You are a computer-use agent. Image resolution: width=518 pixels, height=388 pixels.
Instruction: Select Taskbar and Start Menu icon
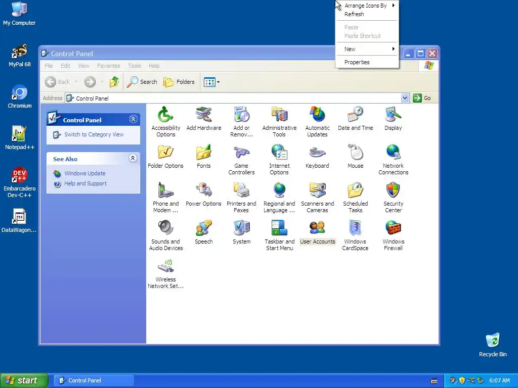279,235
